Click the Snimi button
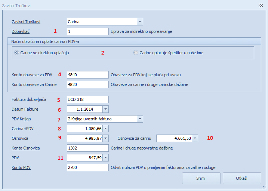 click(201, 178)
